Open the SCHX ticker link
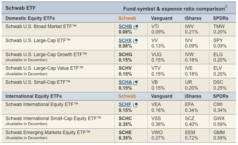Image resolution: width=238 pixels, height=145 pixels. point(125,41)
